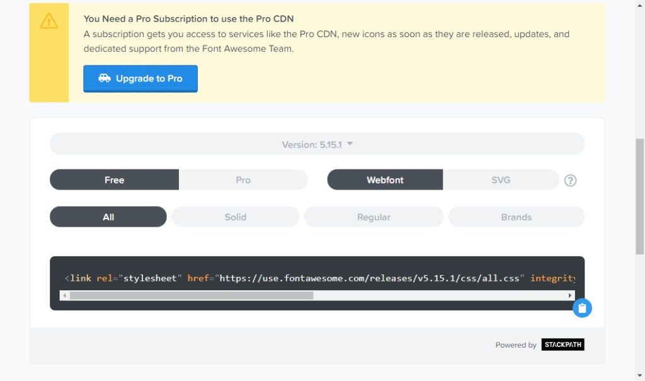This screenshot has width=645, height=381.
Task: Click the yellow warning triangle icon
Action: [49, 21]
